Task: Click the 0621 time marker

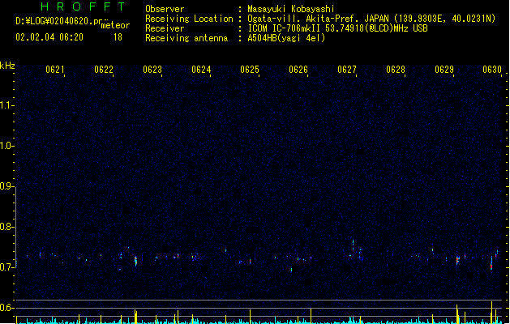Action: 55,70
